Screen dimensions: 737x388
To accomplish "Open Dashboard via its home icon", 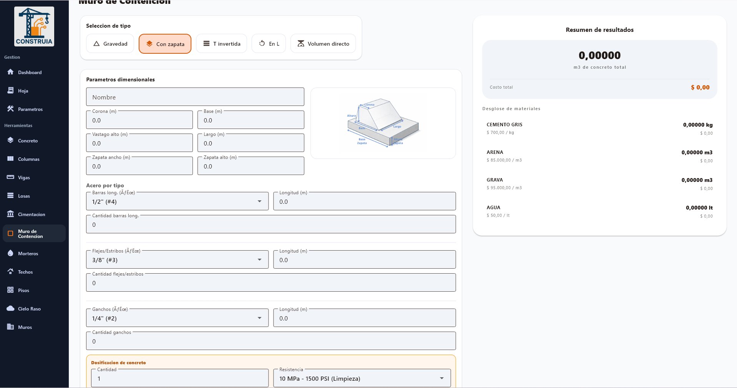I will tap(10, 72).
